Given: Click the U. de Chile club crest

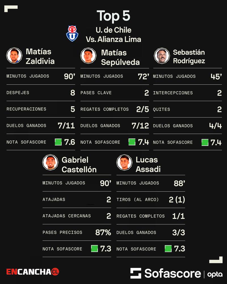Looking at the screenshot, I should coord(72,34).
